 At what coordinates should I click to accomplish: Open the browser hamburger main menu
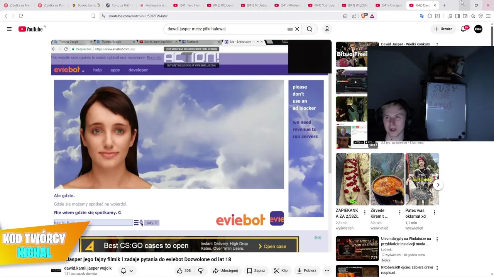[488, 16]
